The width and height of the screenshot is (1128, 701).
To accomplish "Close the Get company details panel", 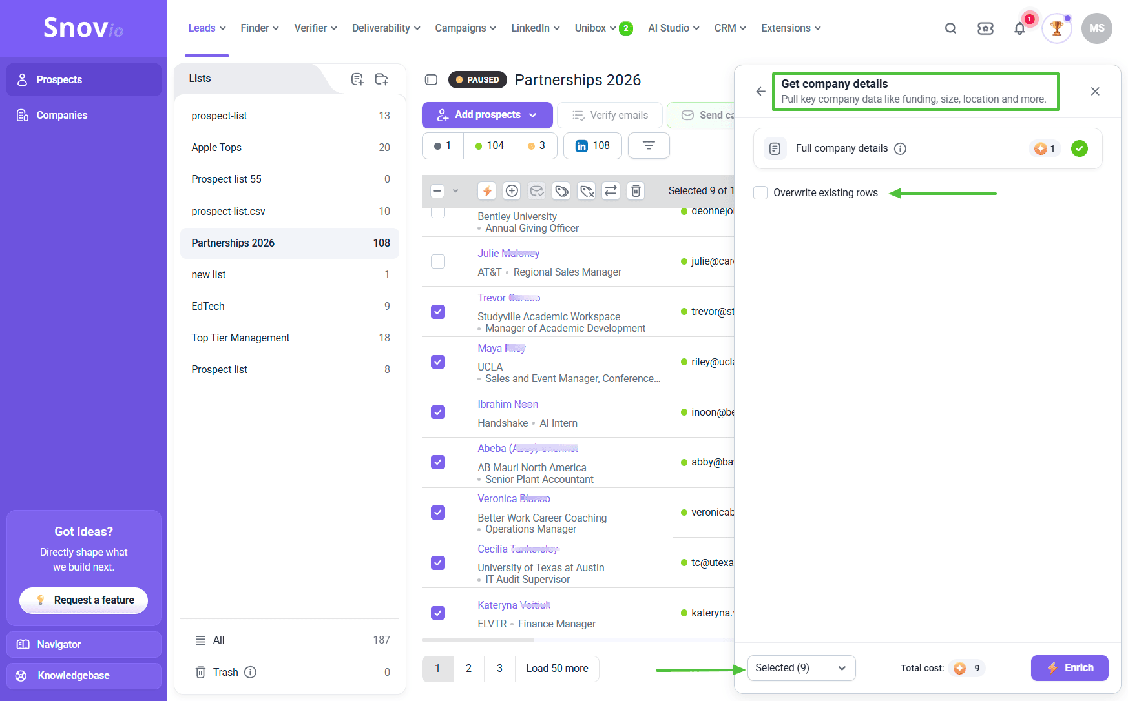I will coord(1095,92).
